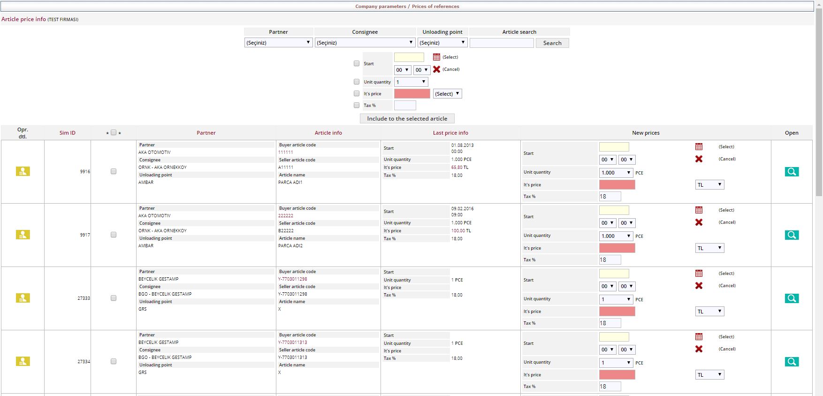
Task: Click (Select) link next to filter calendar
Action: (450, 57)
